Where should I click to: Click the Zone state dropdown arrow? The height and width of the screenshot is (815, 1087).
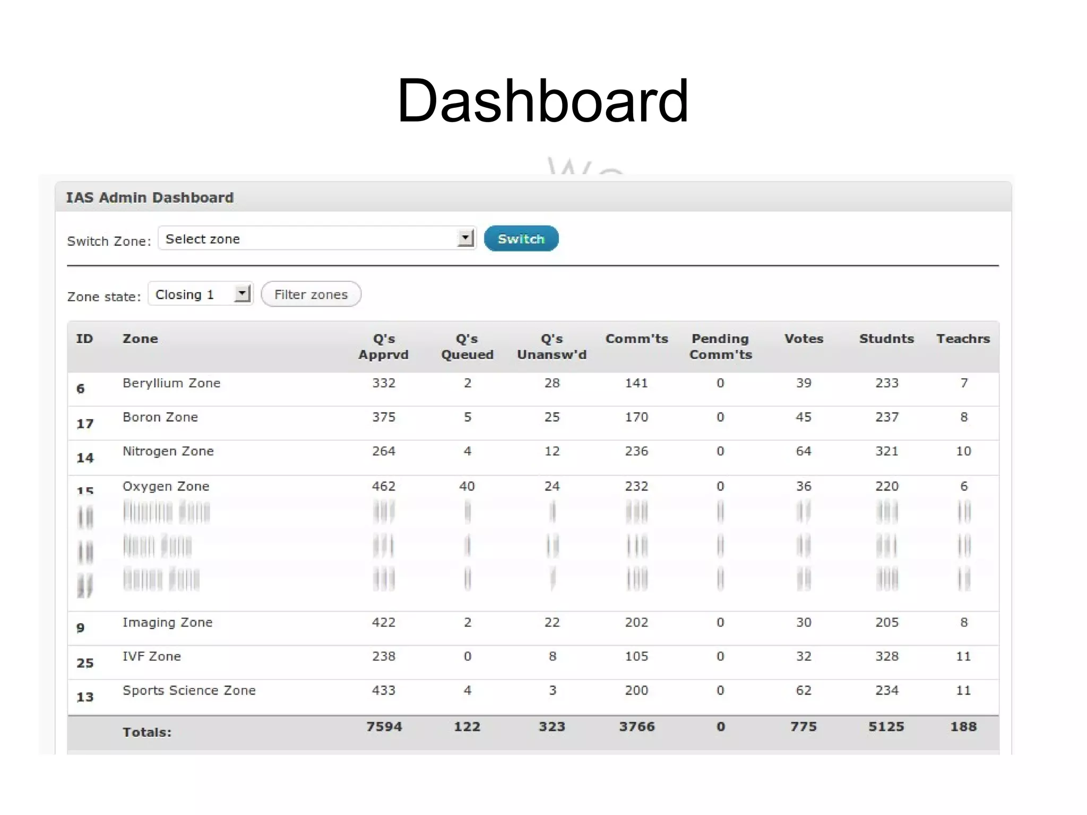pos(242,294)
